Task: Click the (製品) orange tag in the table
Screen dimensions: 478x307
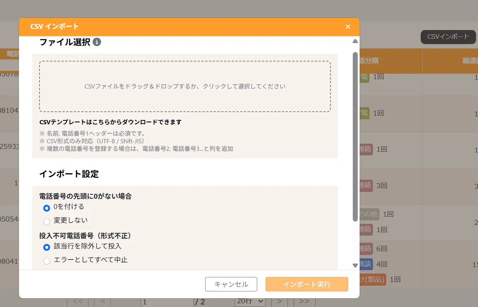Action: [373, 280]
